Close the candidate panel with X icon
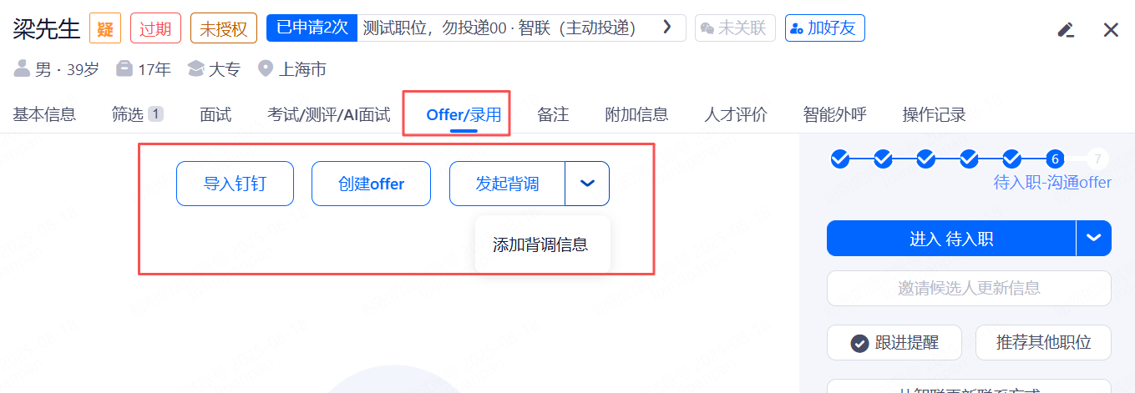The width and height of the screenshot is (1135, 393). click(1111, 30)
